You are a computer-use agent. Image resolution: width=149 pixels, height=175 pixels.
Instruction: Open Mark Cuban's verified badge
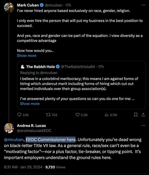(42, 5)
